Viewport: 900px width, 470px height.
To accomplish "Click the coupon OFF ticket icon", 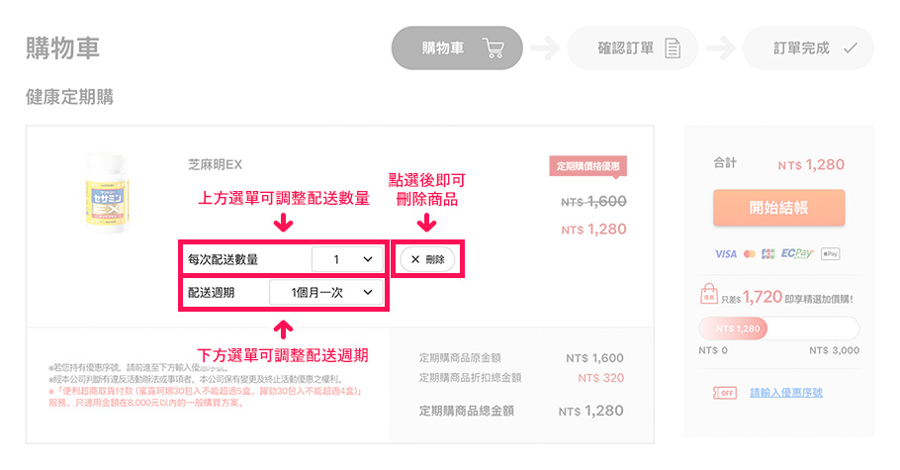I will pos(724,393).
